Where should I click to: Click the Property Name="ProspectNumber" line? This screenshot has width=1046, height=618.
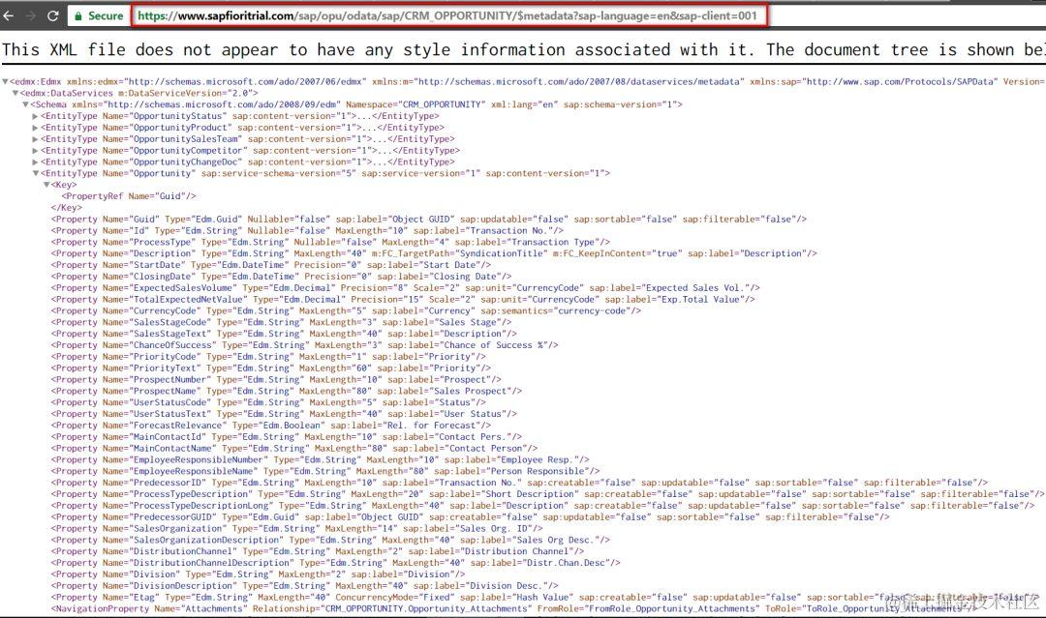[x=276, y=379]
